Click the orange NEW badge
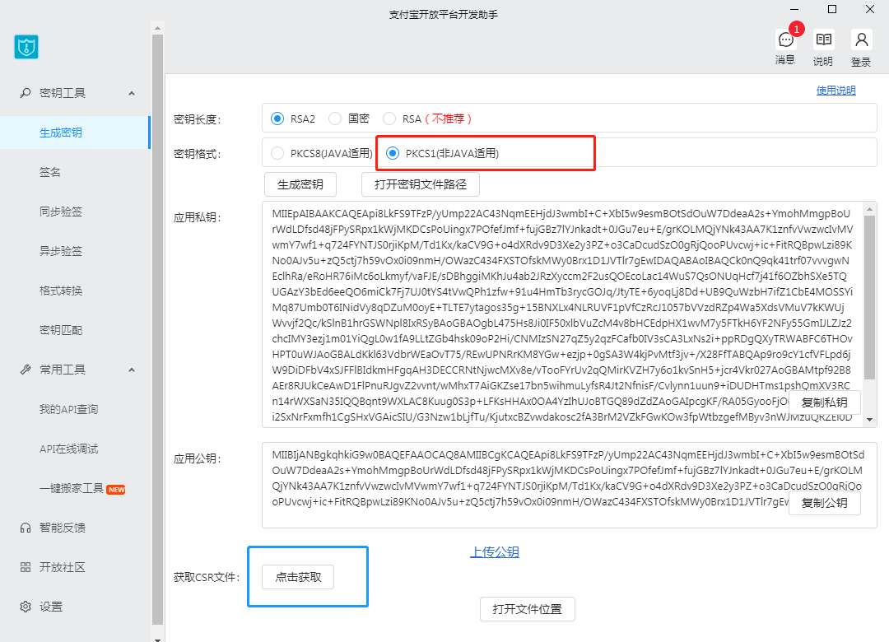This screenshot has width=889, height=642. (x=116, y=490)
